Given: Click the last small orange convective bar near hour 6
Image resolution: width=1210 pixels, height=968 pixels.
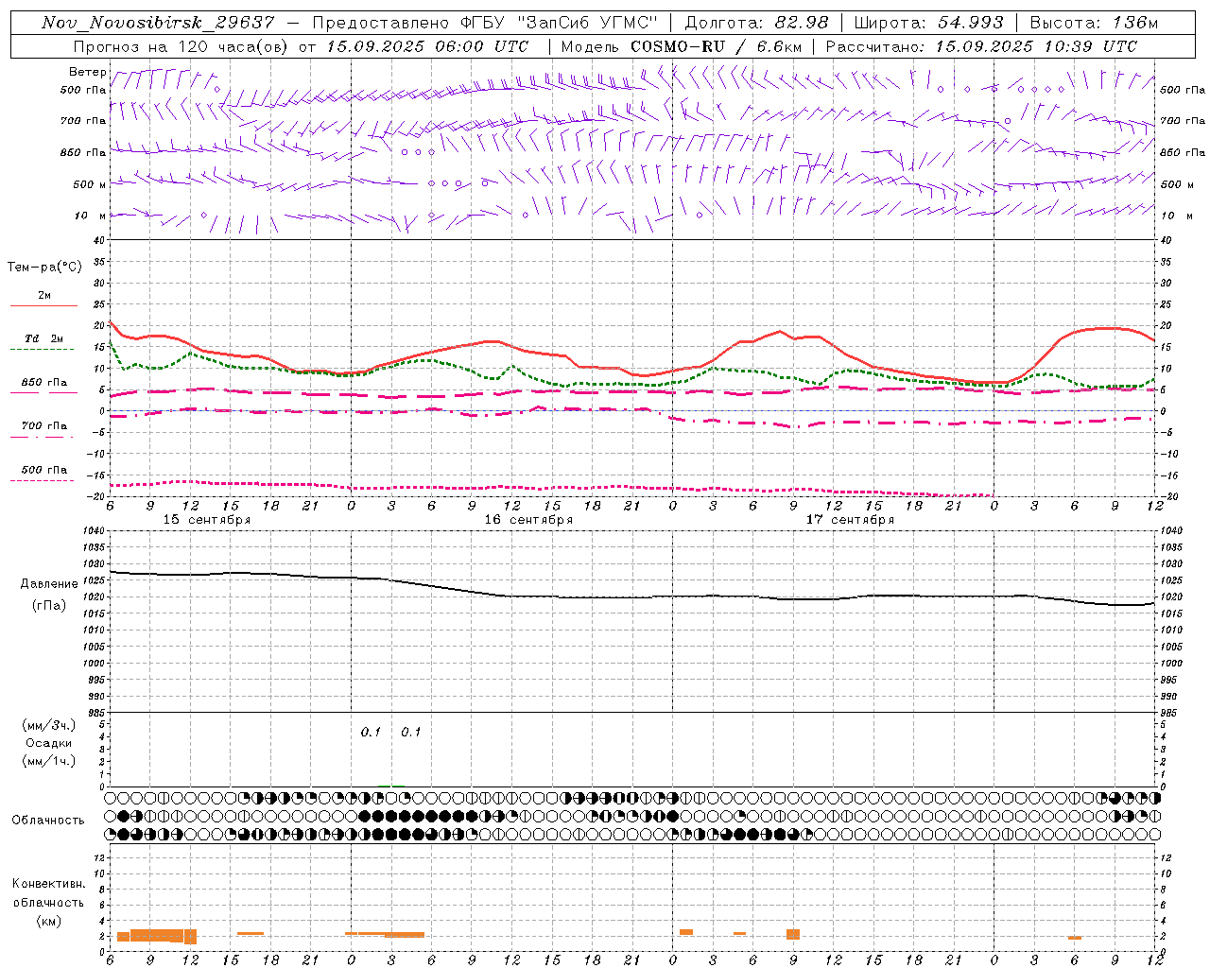Looking at the screenshot, I should coord(1075,938).
